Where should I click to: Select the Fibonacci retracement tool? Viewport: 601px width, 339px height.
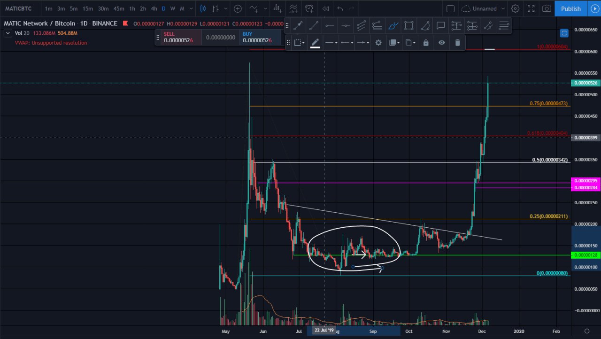377,26
